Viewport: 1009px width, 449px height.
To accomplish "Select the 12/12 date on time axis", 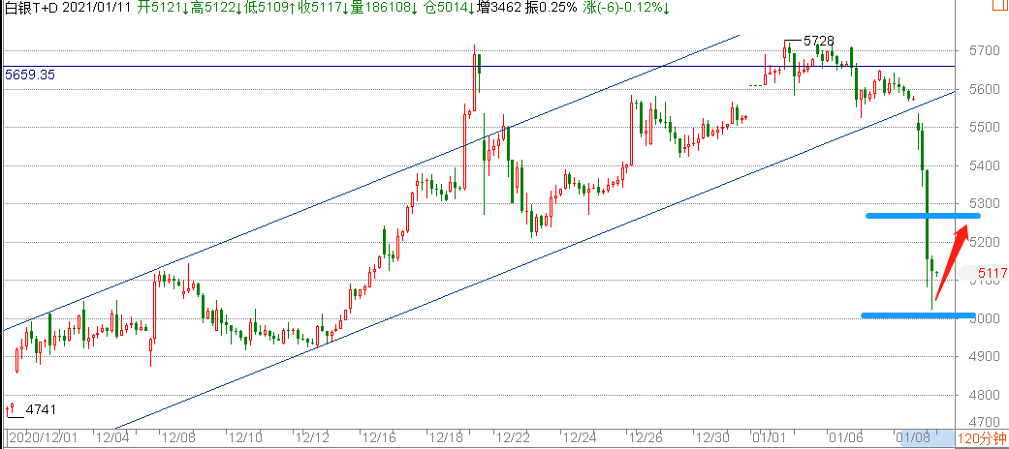I will tap(312, 439).
